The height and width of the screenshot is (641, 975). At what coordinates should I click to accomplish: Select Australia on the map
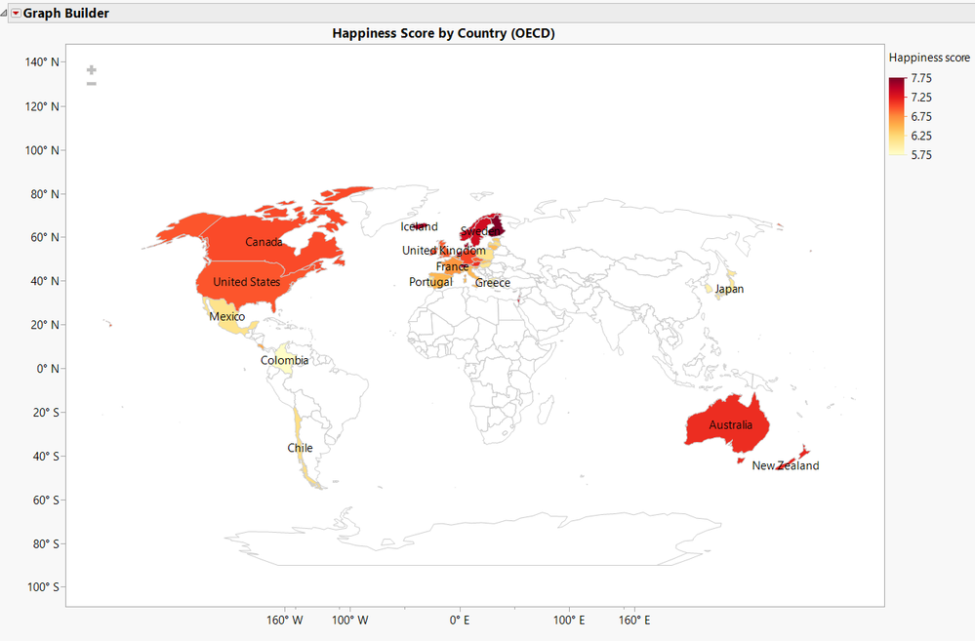731,425
